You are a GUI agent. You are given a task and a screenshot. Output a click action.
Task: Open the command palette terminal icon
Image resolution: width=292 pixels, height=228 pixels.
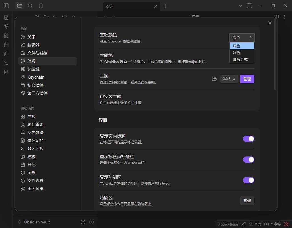pyautogui.click(x=6, y=63)
